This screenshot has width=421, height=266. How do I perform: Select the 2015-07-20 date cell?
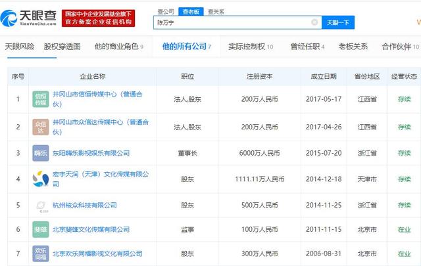[324, 153]
